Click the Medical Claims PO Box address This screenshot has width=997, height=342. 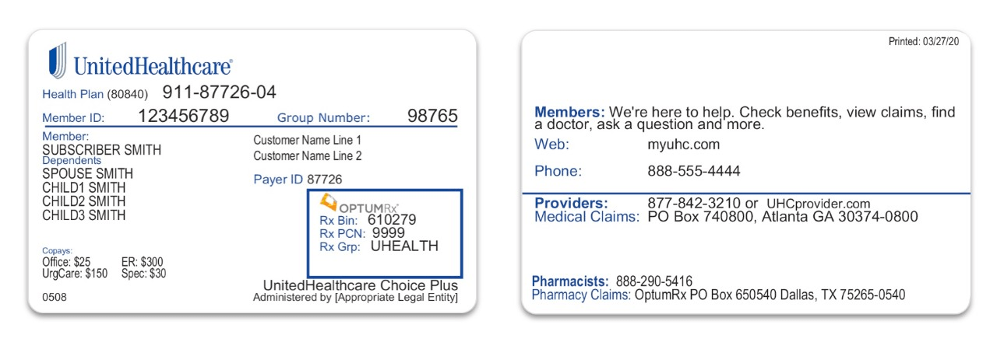(x=783, y=217)
